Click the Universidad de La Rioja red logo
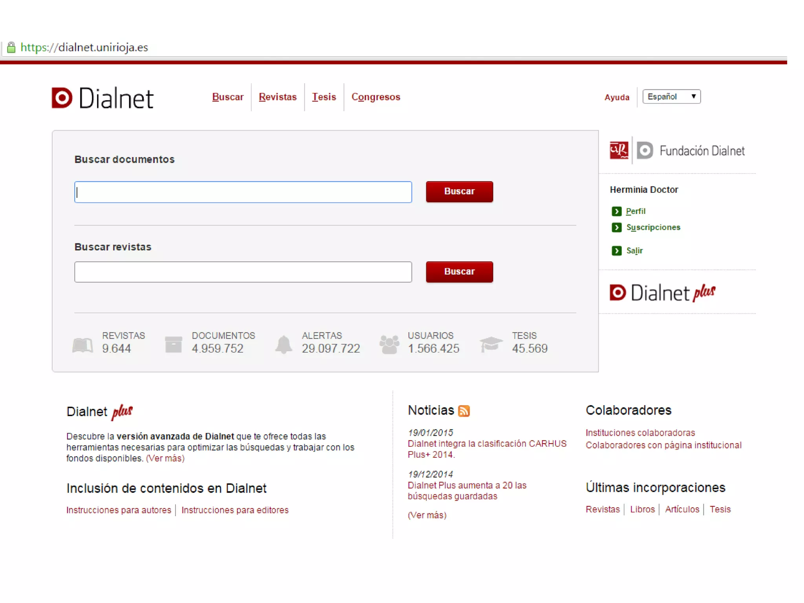 pyautogui.click(x=619, y=150)
